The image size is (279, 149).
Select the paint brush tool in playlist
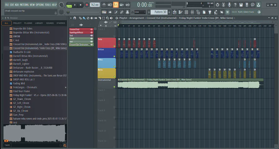[x=84, y=18]
